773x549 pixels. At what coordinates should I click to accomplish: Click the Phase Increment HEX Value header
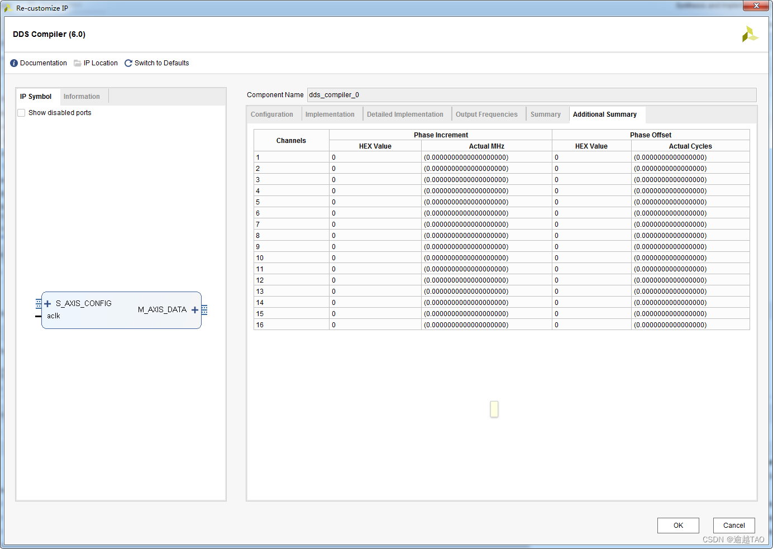tap(375, 146)
